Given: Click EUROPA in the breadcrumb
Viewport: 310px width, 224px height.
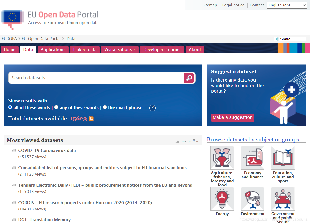Looking at the screenshot, I should pyautogui.click(x=9, y=39).
